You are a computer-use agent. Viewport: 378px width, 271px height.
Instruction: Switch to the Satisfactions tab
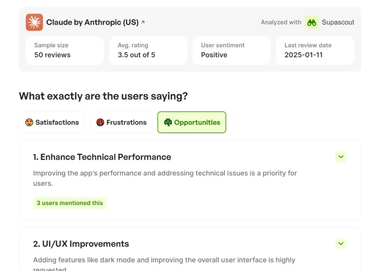(x=52, y=122)
